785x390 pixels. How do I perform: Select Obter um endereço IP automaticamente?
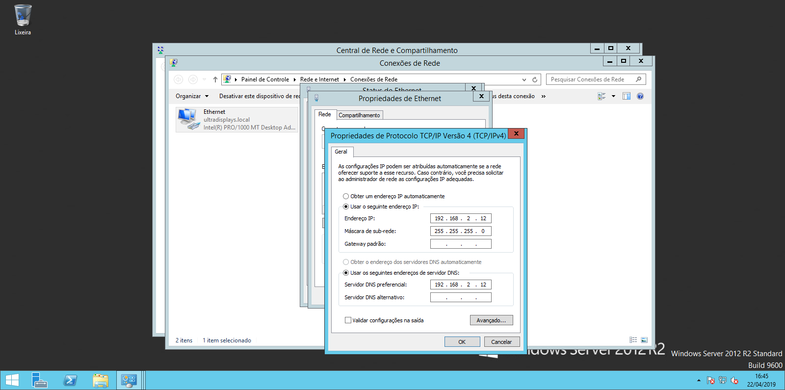[346, 196]
